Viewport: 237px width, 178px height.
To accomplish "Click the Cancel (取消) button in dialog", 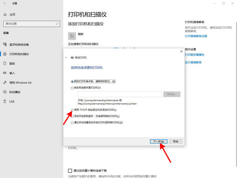I will tap(176, 141).
